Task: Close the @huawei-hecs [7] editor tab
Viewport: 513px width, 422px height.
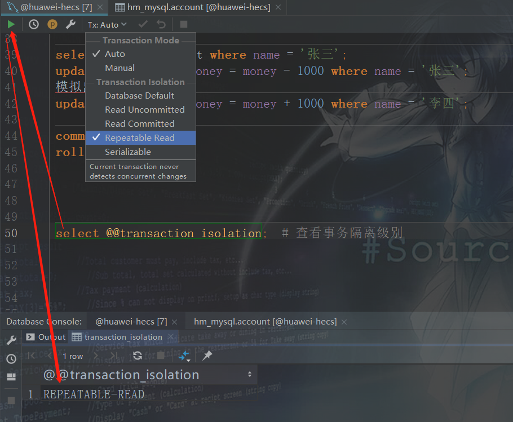Action: point(100,7)
